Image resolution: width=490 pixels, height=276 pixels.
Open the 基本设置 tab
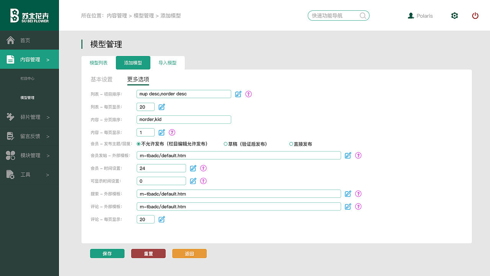tap(101, 79)
